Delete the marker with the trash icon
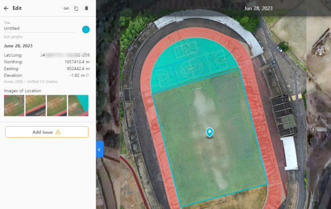Viewport: 331px width, 209px height. pyautogui.click(x=86, y=8)
